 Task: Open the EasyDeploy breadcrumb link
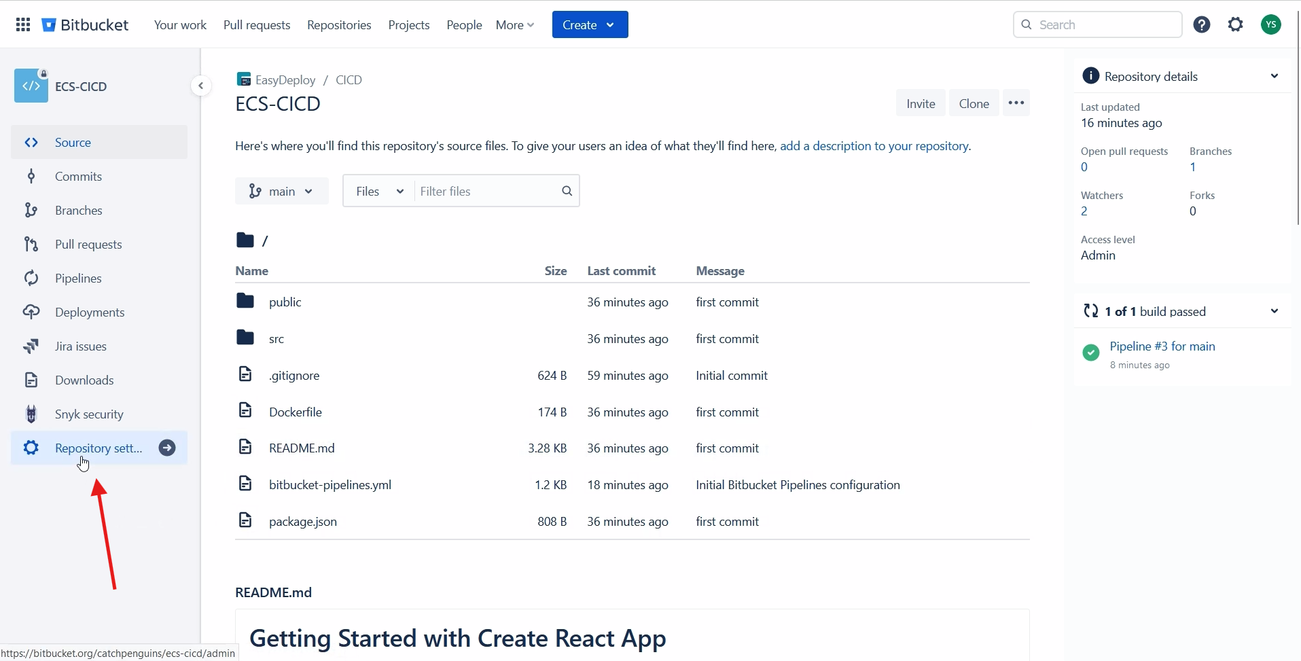pos(285,80)
